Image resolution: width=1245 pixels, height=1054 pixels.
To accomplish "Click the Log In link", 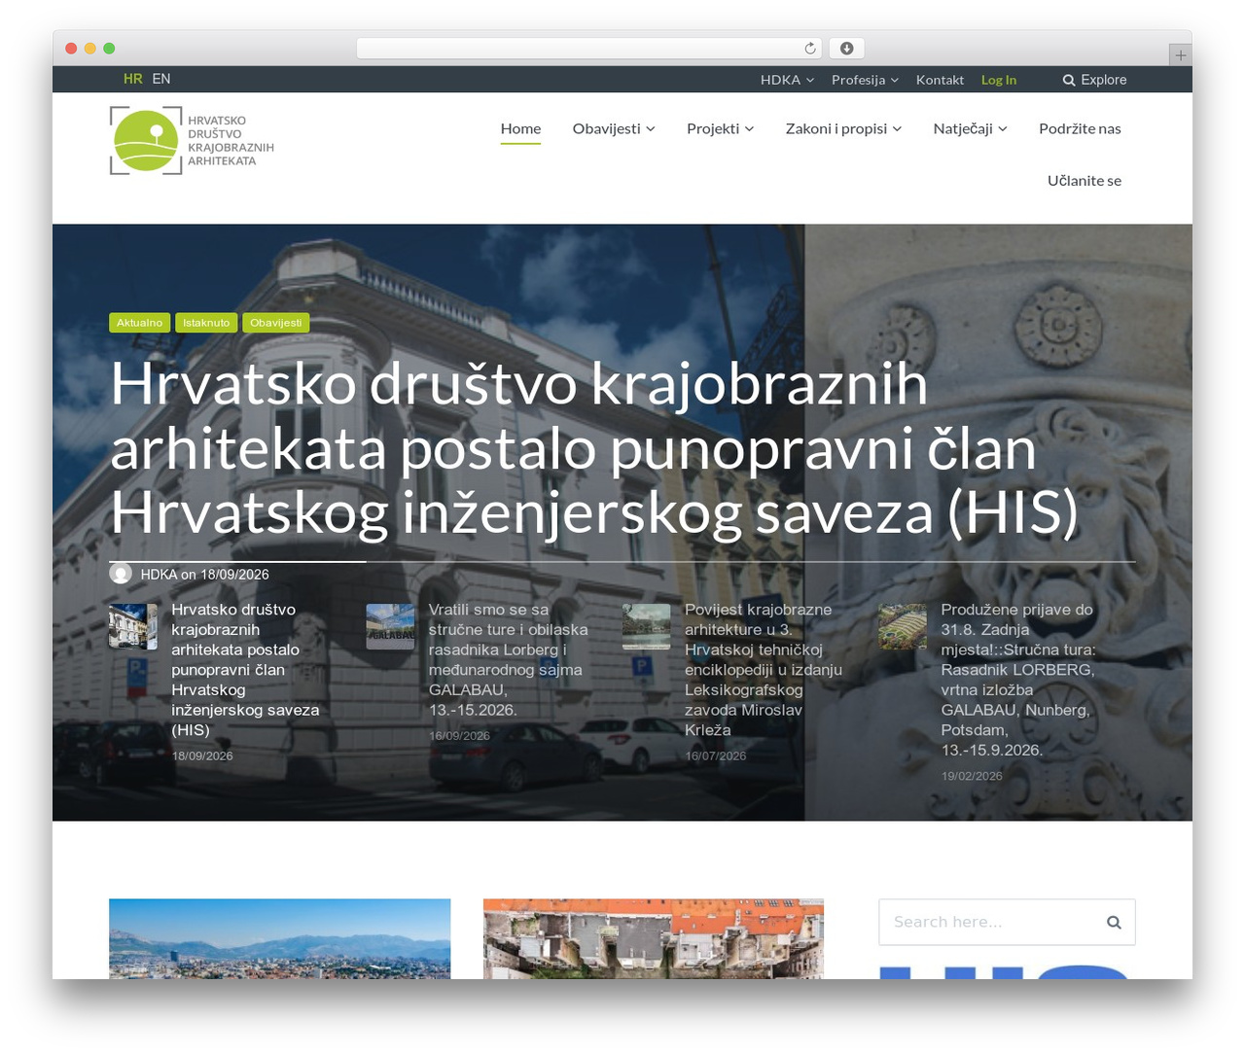I will [999, 80].
